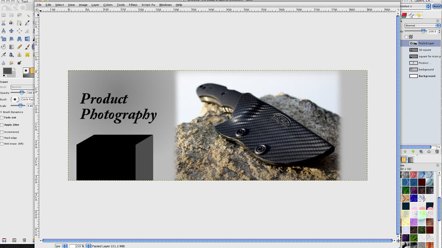The height and width of the screenshot is (248, 442).
Task: Select the Dodge/Burn tool
Action: click(x=19, y=63)
